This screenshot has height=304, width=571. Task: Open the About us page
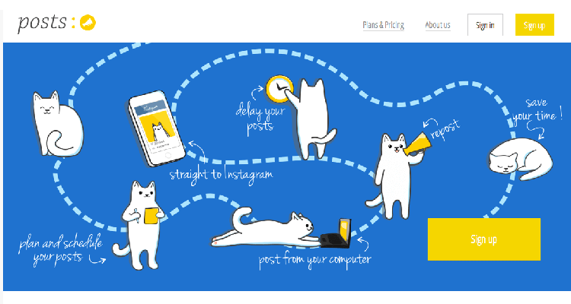(438, 25)
